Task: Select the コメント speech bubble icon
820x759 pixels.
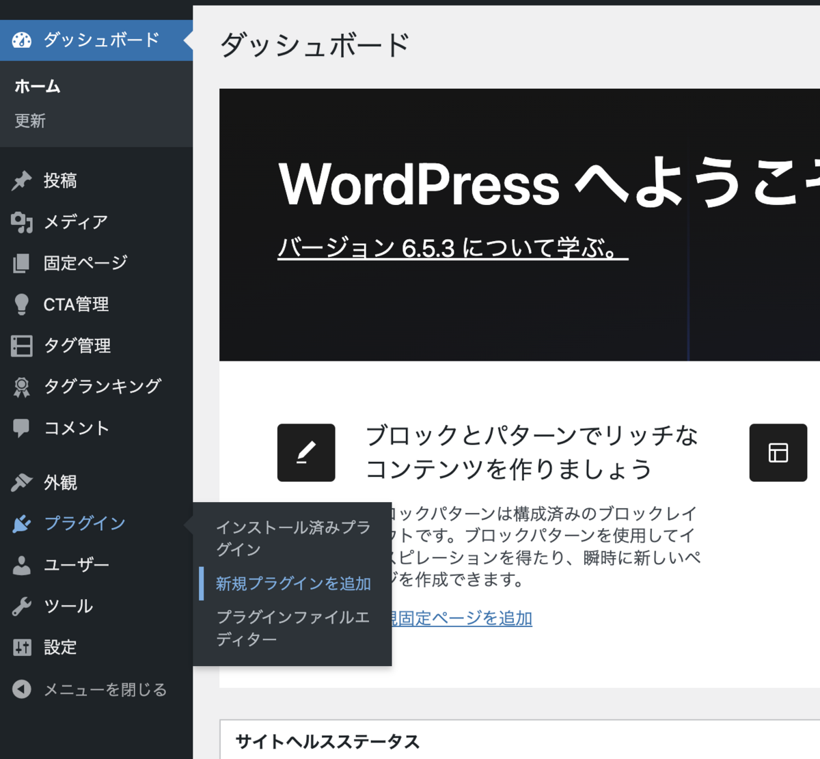Action: point(21,428)
